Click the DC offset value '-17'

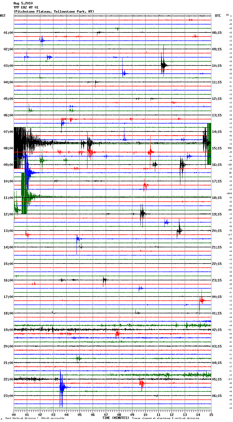pyautogui.click(x=230, y=235)
